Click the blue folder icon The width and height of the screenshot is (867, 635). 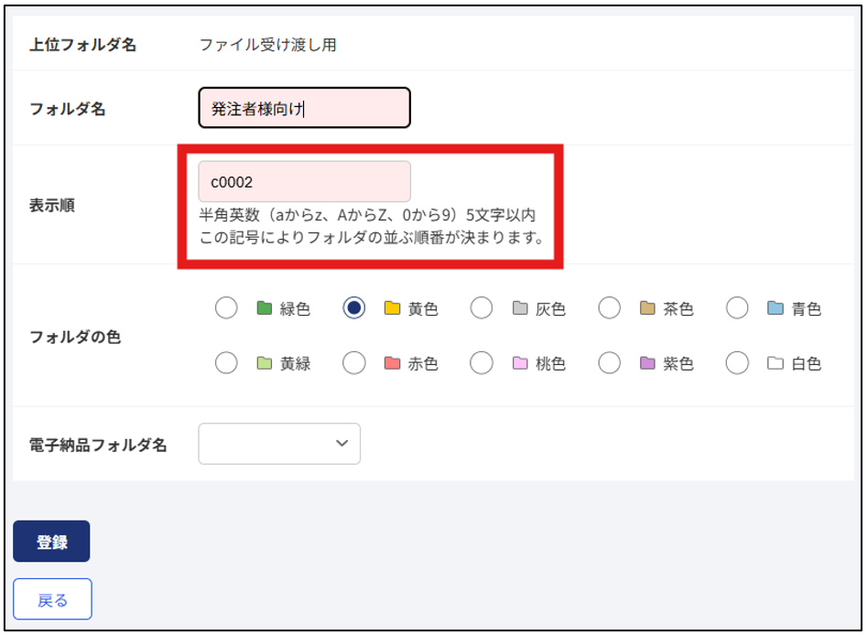[775, 307]
